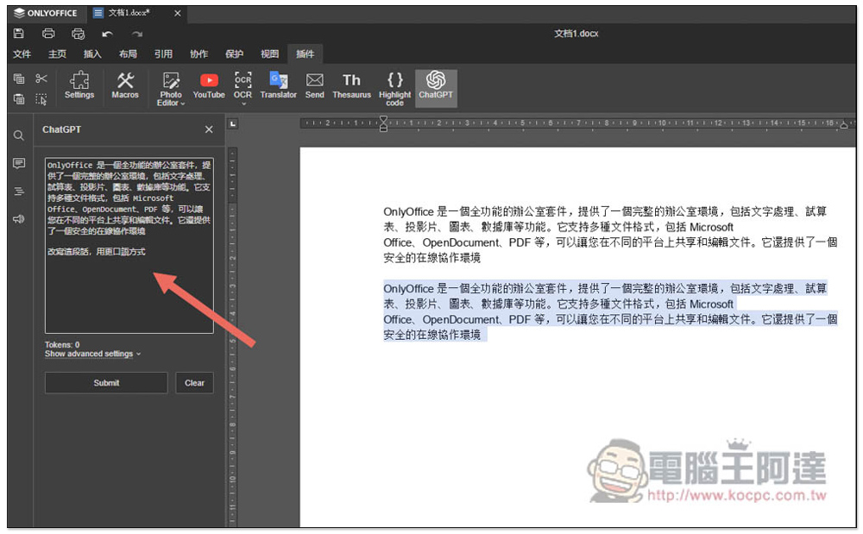This screenshot has width=863, height=534.
Task: Click inside the ChatGPT prompt text area
Action: point(129,246)
